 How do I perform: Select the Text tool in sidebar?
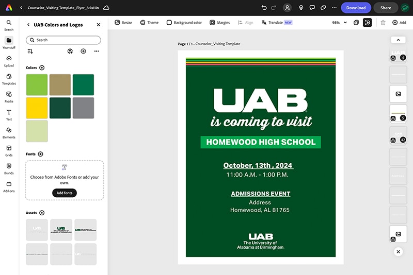pyautogui.click(x=9, y=115)
